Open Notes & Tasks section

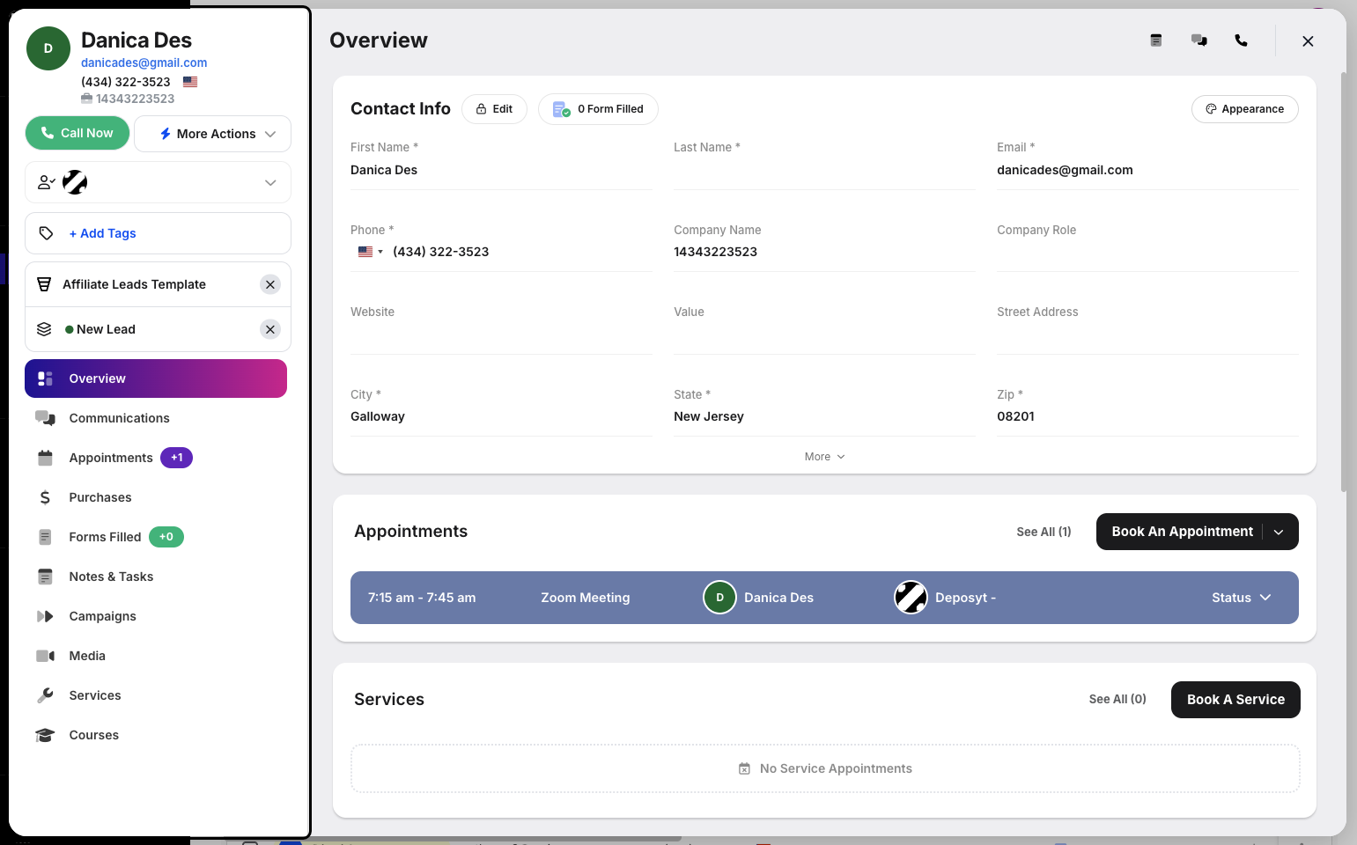(x=156, y=577)
